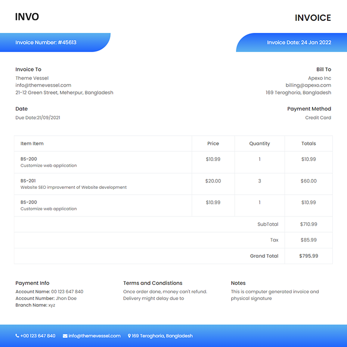Viewport: 347px width, 347px height.
Task: Select the Price column header
Action: click(213, 143)
